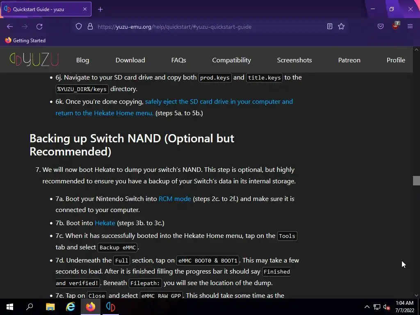Click the Full code label in step 7d
420x315 pixels.
pos(121,260)
